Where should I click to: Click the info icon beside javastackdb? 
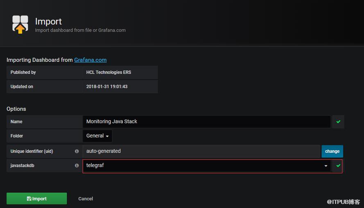[77, 165]
